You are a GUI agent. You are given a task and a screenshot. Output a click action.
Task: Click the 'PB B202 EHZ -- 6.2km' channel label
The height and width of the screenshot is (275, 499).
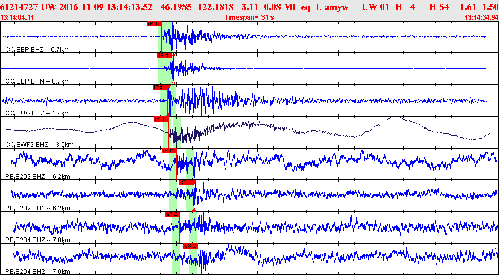[x=38, y=177]
